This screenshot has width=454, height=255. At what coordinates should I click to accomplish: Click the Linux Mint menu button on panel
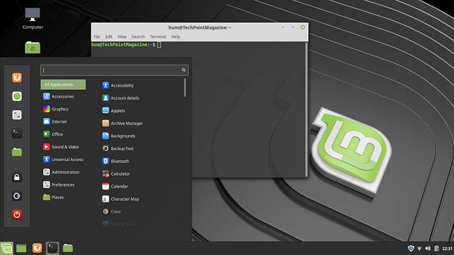coord(7,248)
